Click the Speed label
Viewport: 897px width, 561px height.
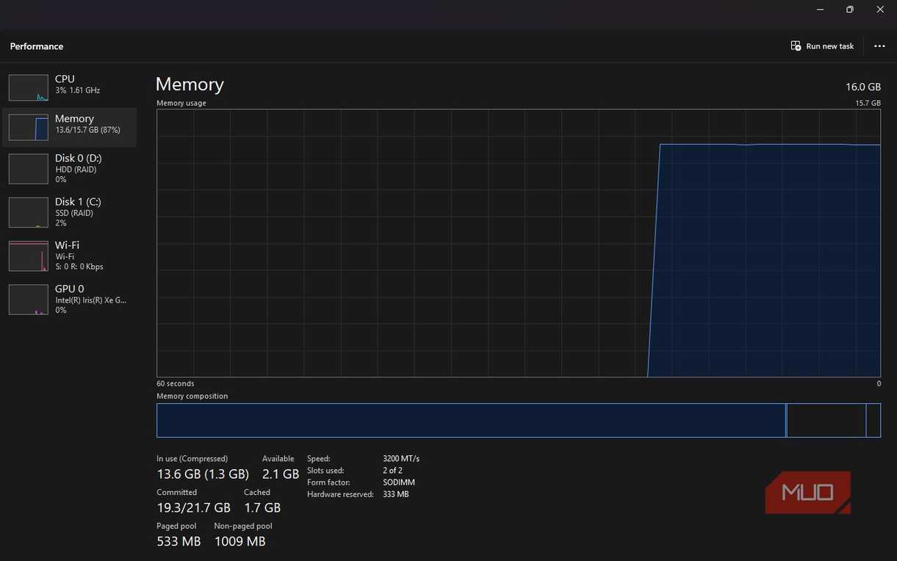(319, 458)
